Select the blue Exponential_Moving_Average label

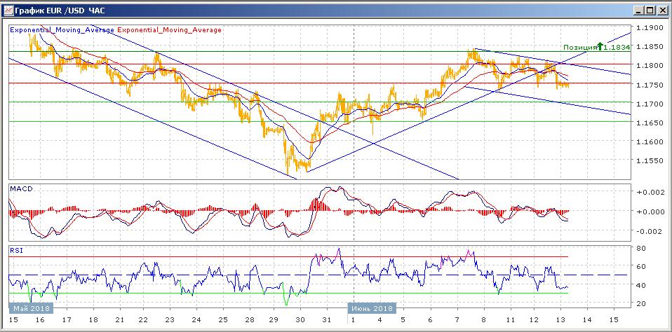click(x=62, y=30)
